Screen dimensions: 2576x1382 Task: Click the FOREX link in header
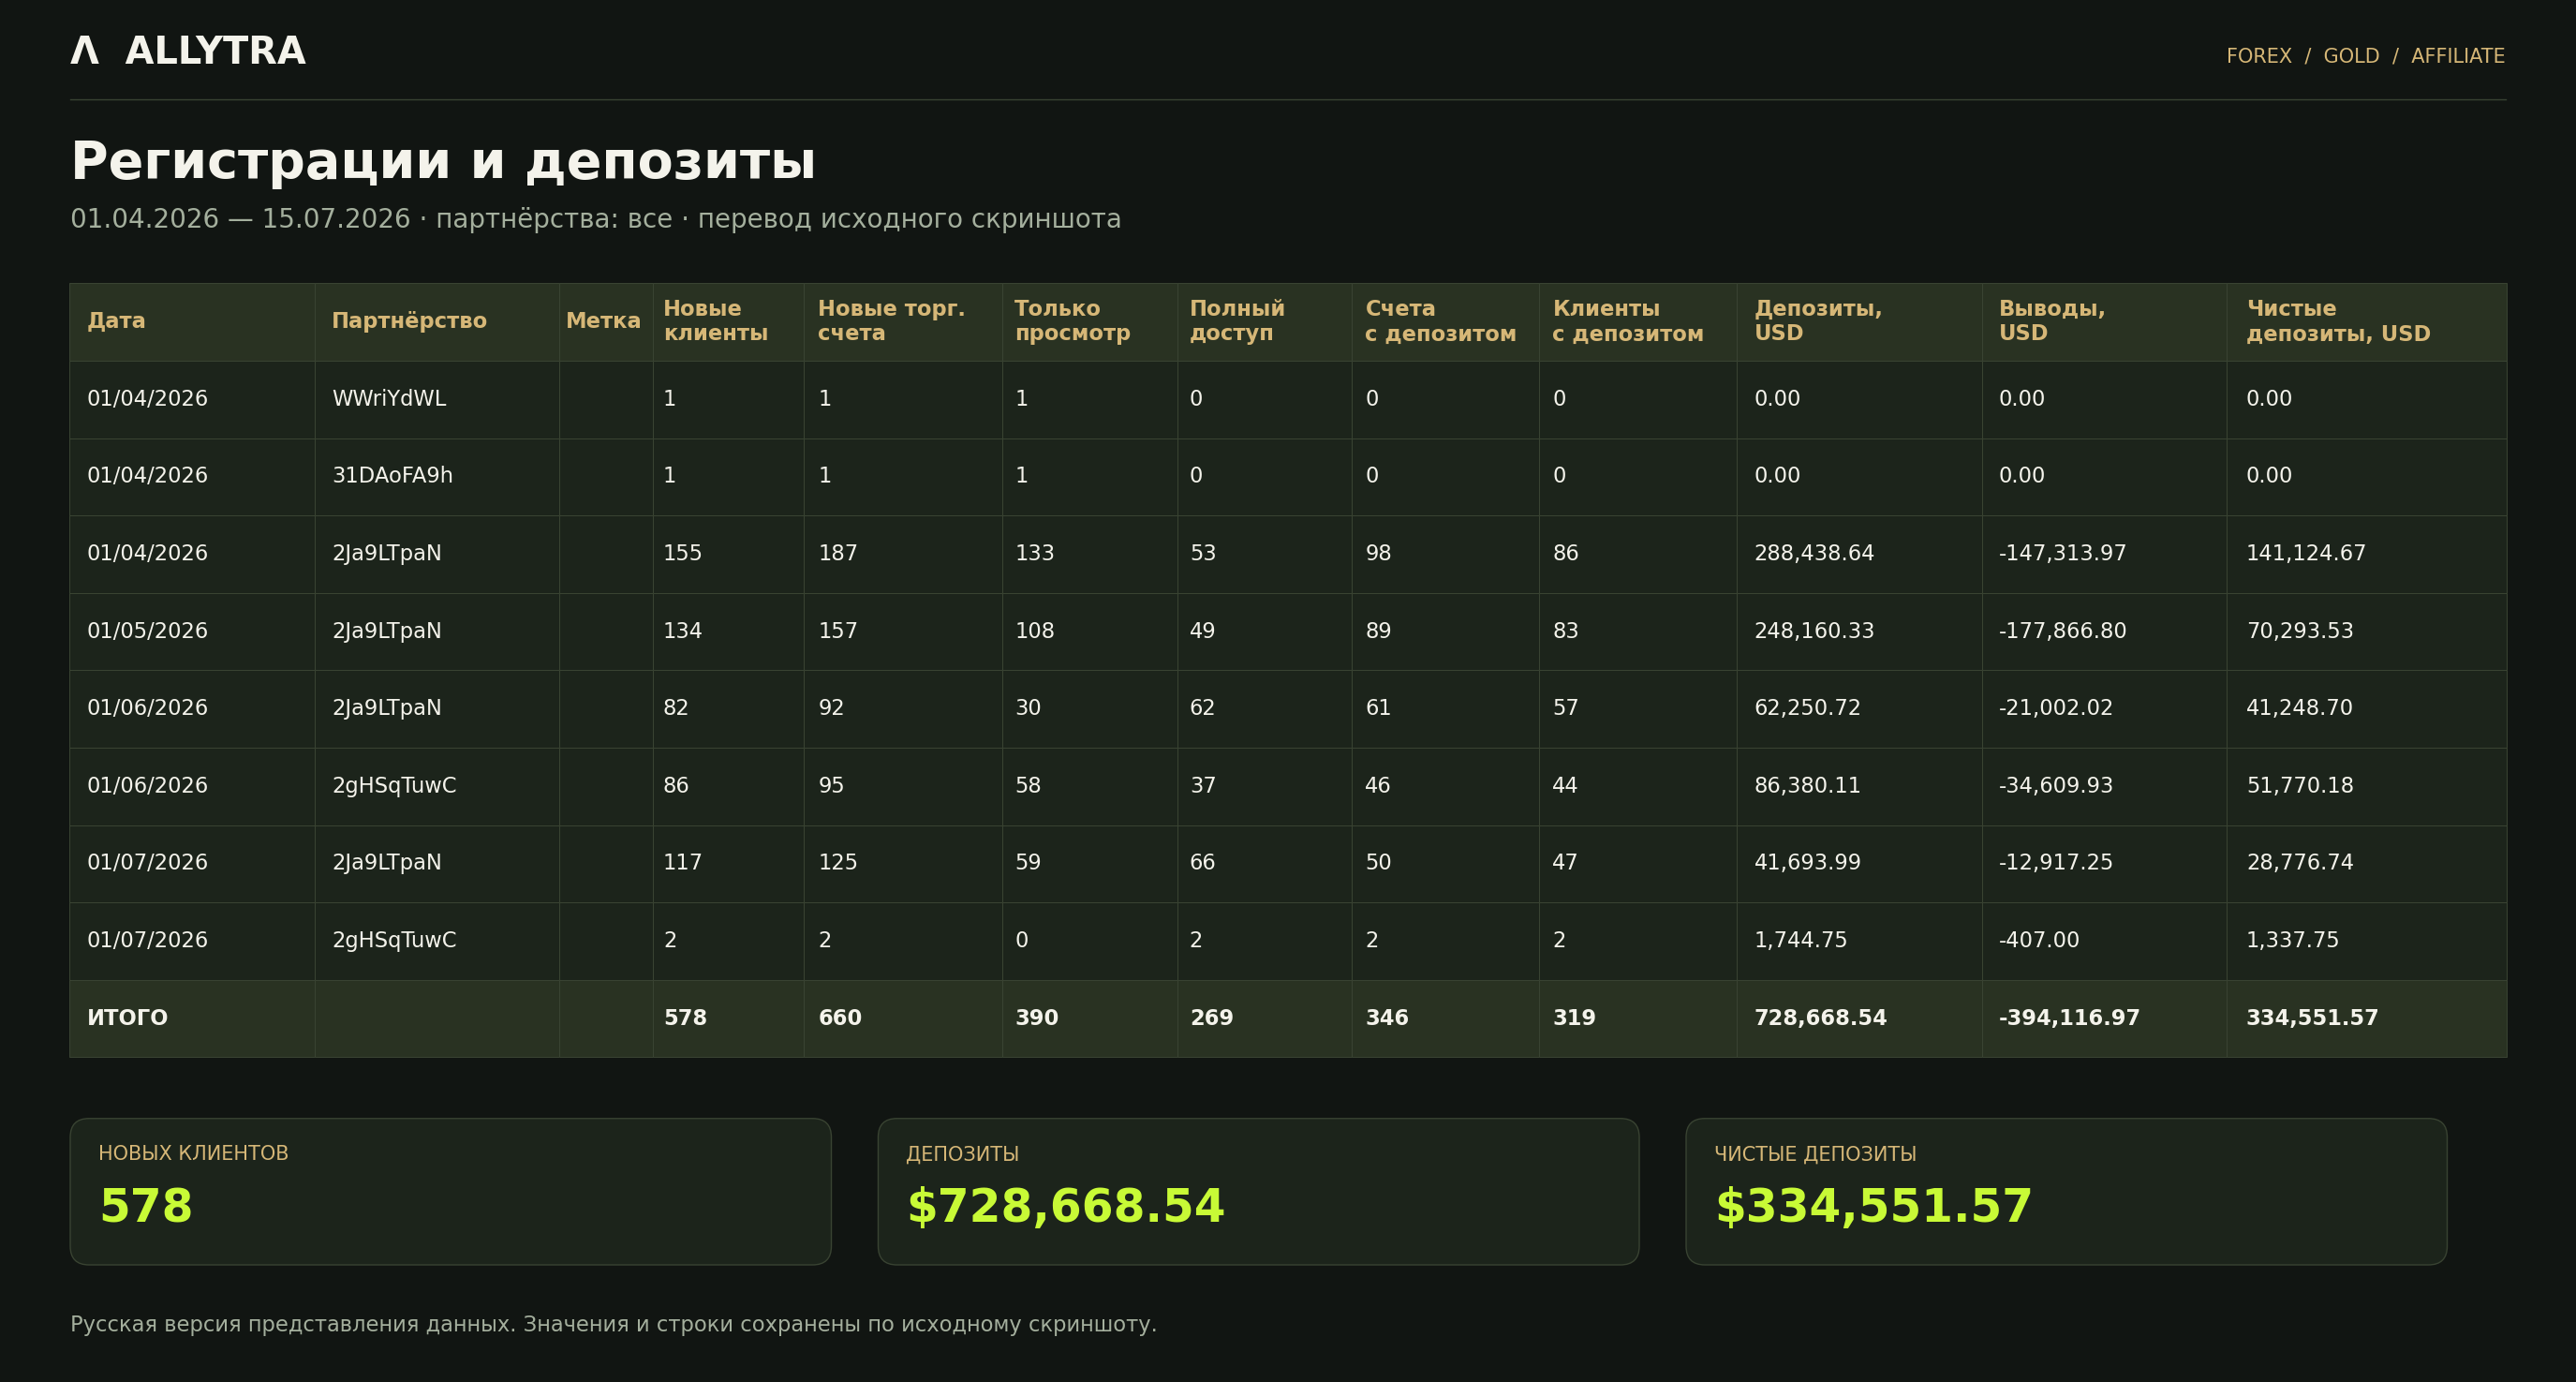(2258, 56)
